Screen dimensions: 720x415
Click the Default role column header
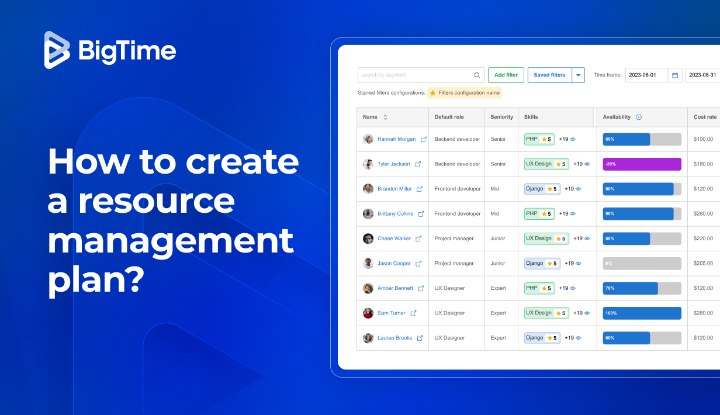pyautogui.click(x=456, y=117)
